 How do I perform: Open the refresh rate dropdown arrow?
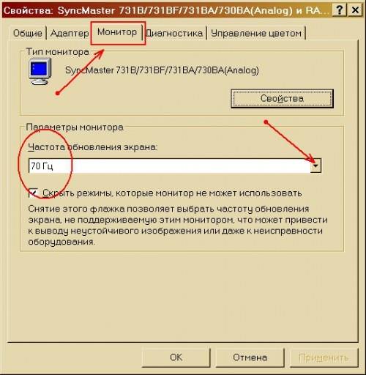coord(316,166)
